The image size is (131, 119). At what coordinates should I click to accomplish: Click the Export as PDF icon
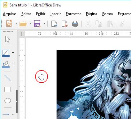(65, 23)
